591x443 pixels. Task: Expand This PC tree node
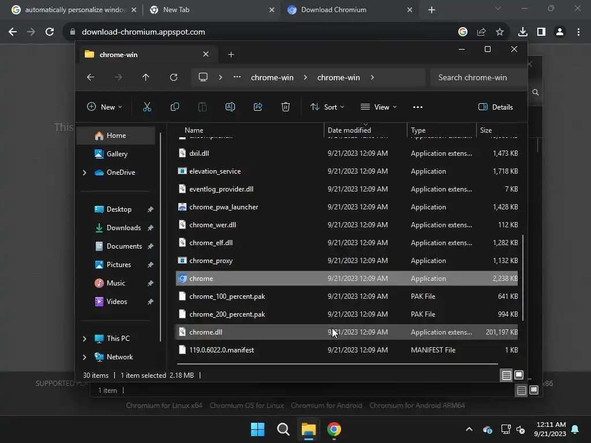pos(84,339)
